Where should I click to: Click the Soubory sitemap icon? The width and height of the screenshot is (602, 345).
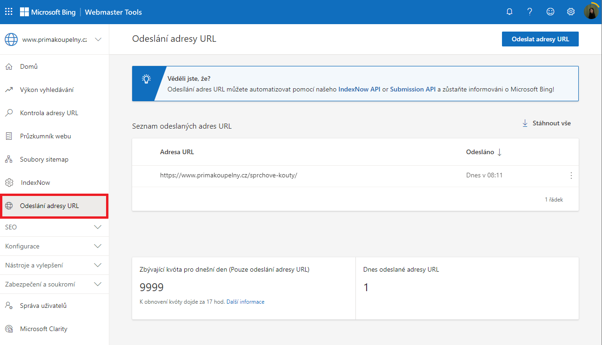coord(9,160)
